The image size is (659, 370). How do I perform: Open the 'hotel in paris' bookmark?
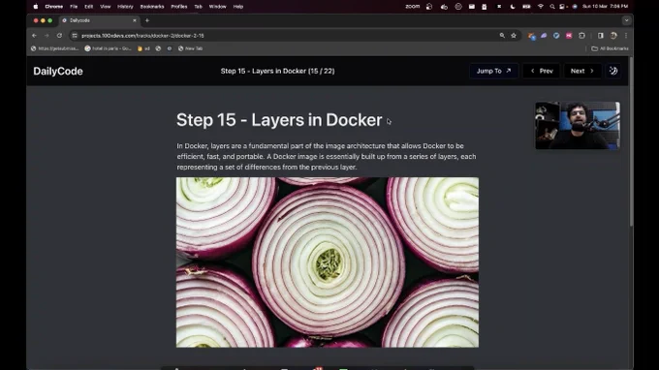(108, 48)
